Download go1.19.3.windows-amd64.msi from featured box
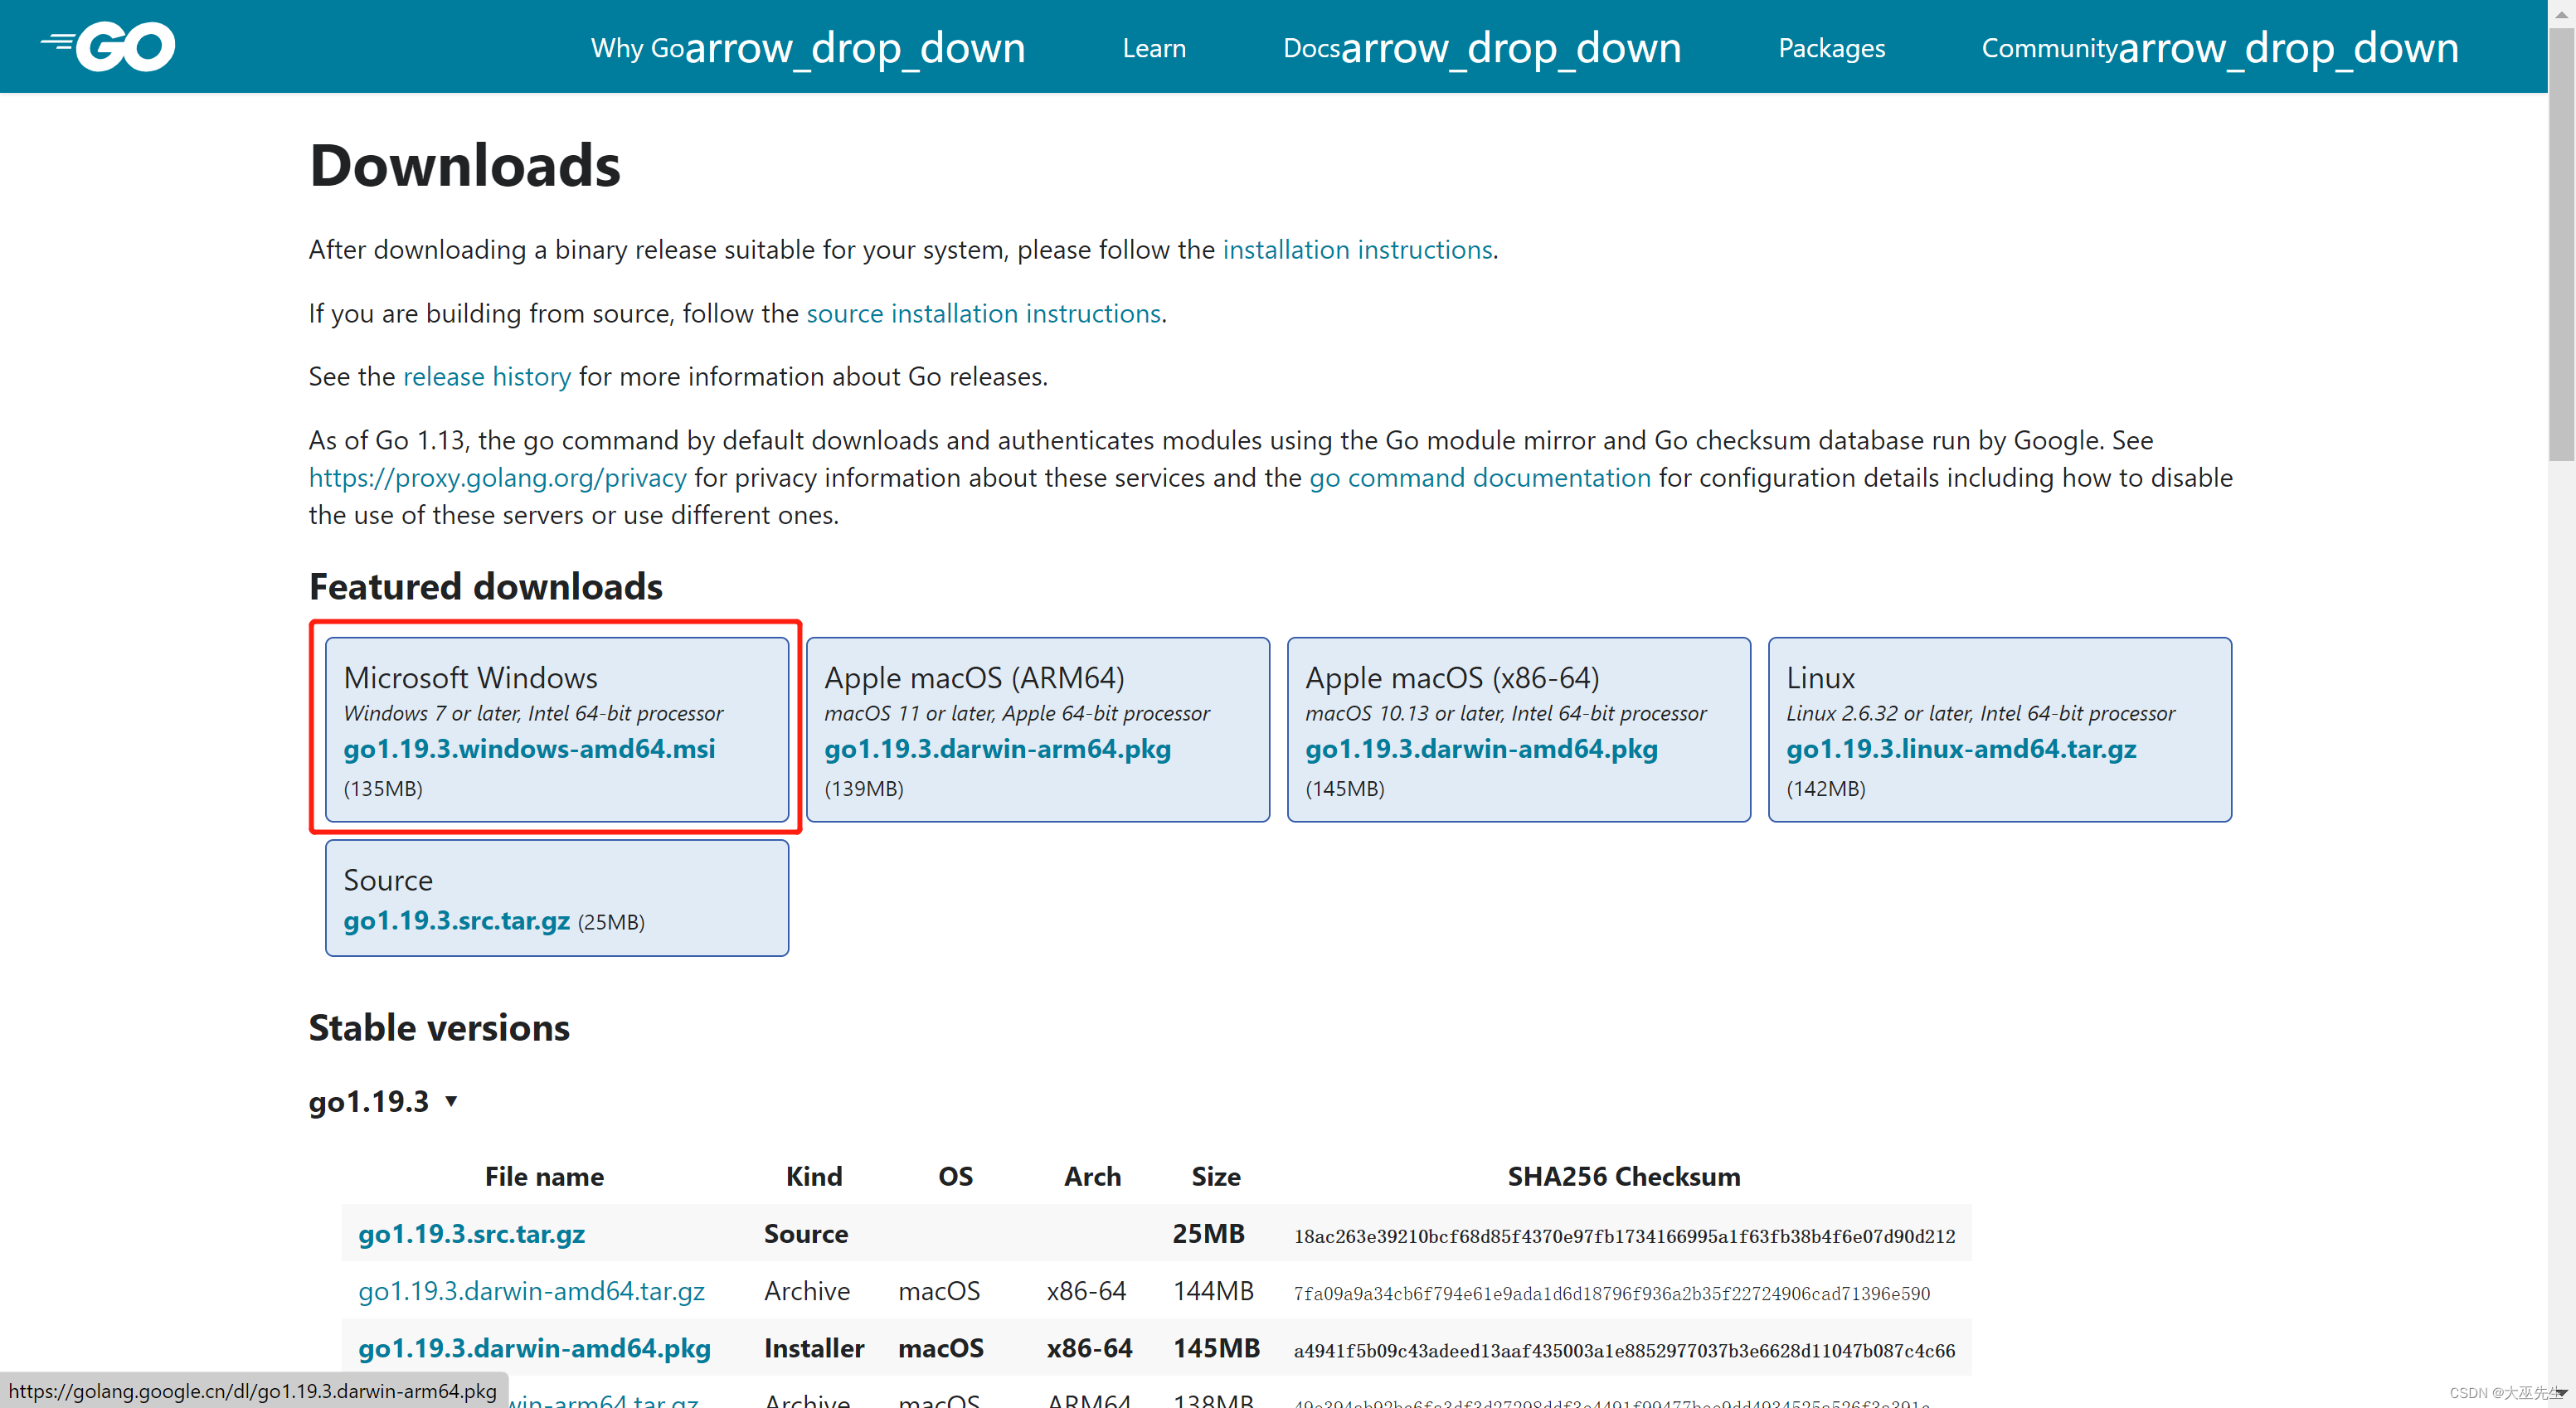 coord(529,748)
